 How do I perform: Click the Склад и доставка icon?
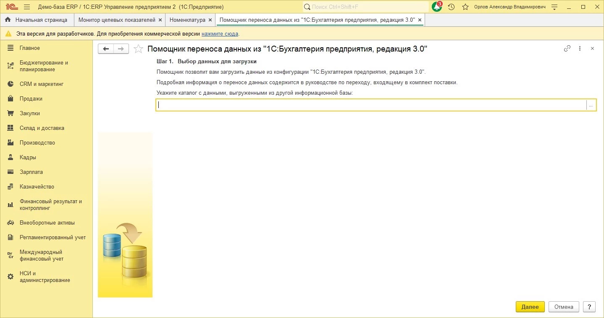11,128
